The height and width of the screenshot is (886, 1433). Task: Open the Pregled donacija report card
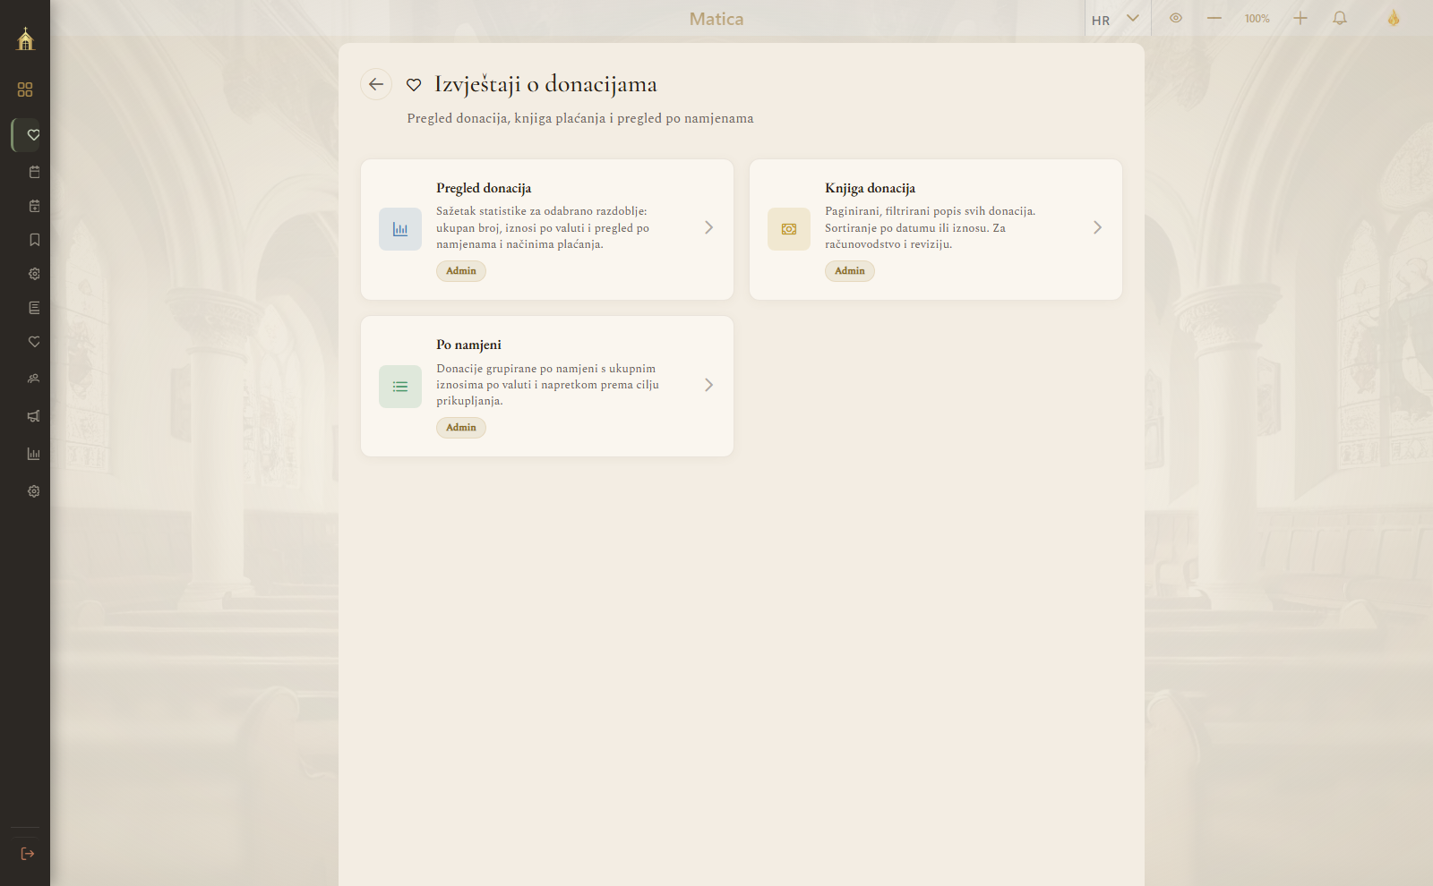(x=547, y=229)
